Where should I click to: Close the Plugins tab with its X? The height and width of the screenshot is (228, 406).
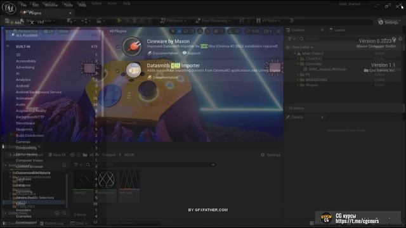pos(70,13)
